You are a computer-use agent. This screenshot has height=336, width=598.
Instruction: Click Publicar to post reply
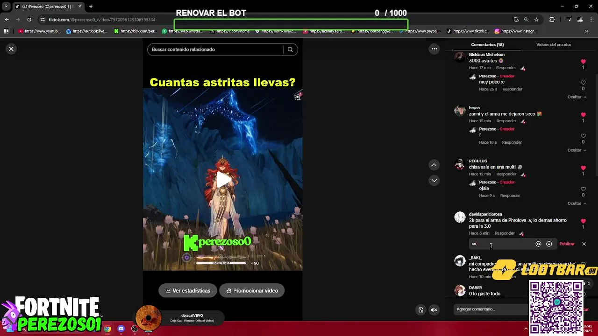[567, 244]
